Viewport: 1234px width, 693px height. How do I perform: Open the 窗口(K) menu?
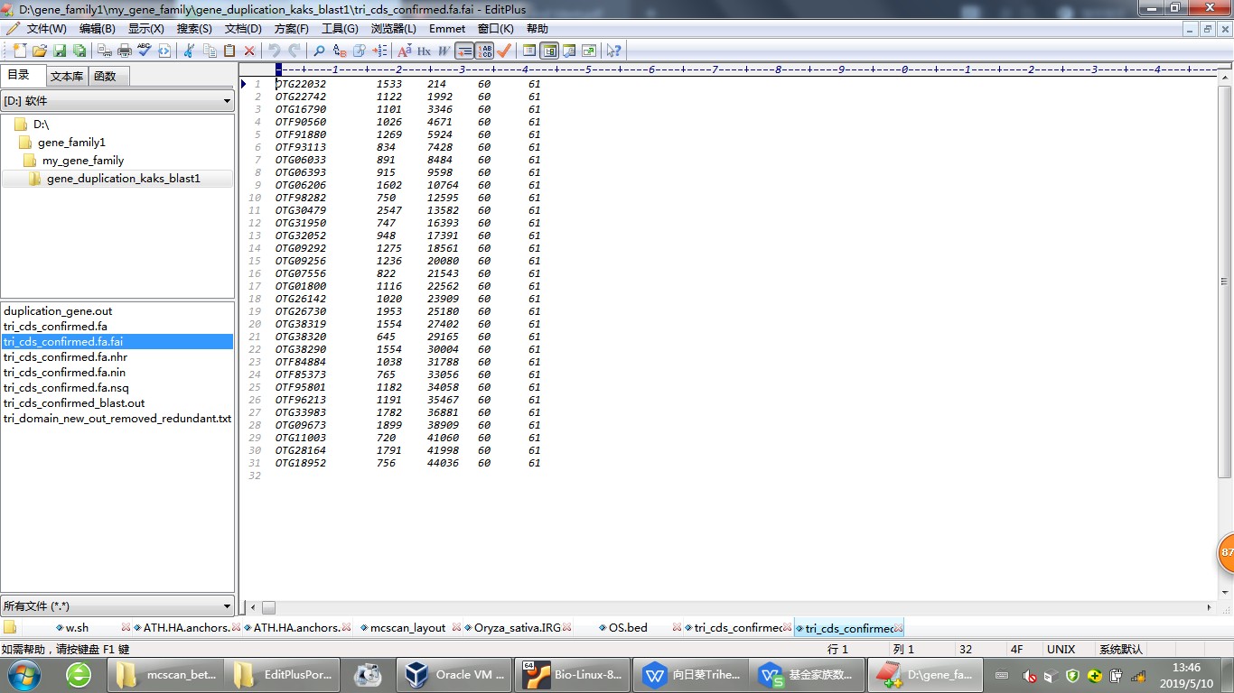coord(495,29)
